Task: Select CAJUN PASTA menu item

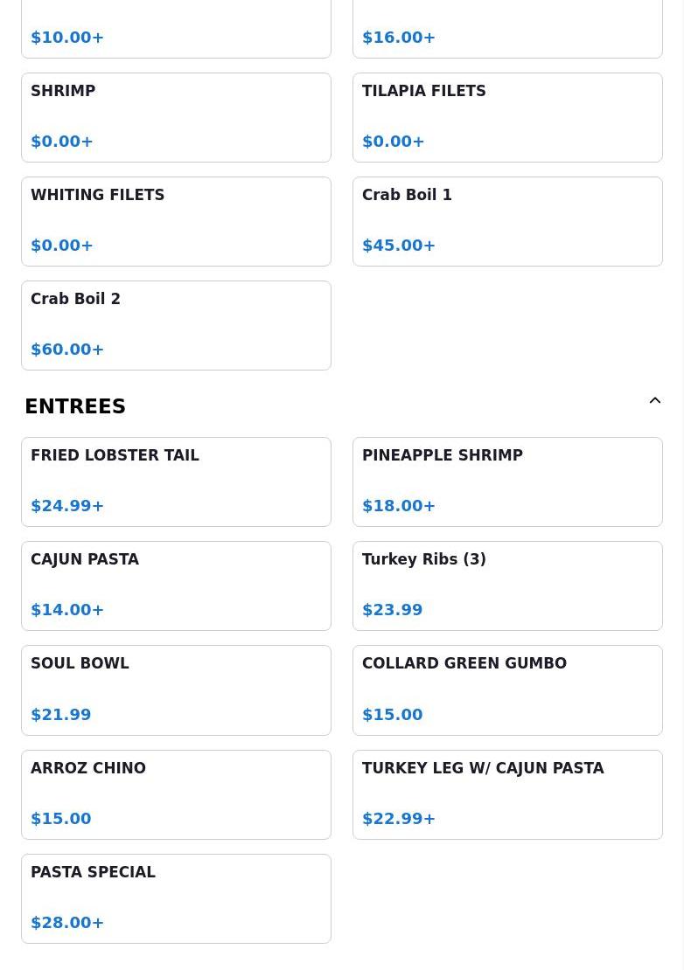Action: tap(177, 585)
